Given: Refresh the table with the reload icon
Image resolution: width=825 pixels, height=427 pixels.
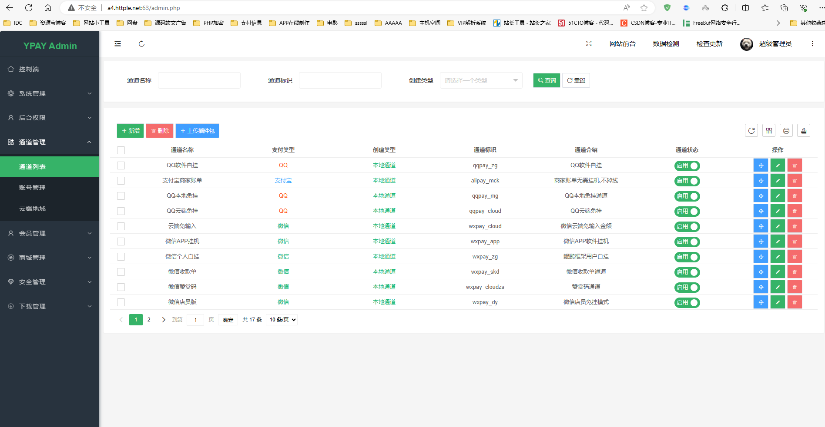Looking at the screenshot, I should [x=751, y=130].
